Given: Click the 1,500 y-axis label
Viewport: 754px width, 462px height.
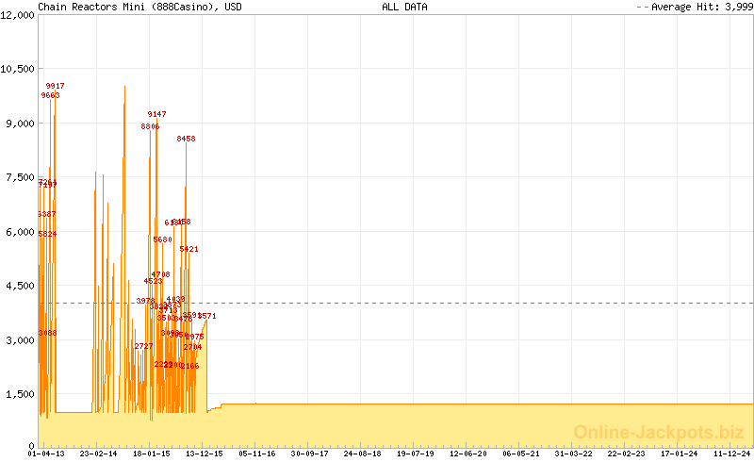Looking at the screenshot, I should click(x=21, y=394).
